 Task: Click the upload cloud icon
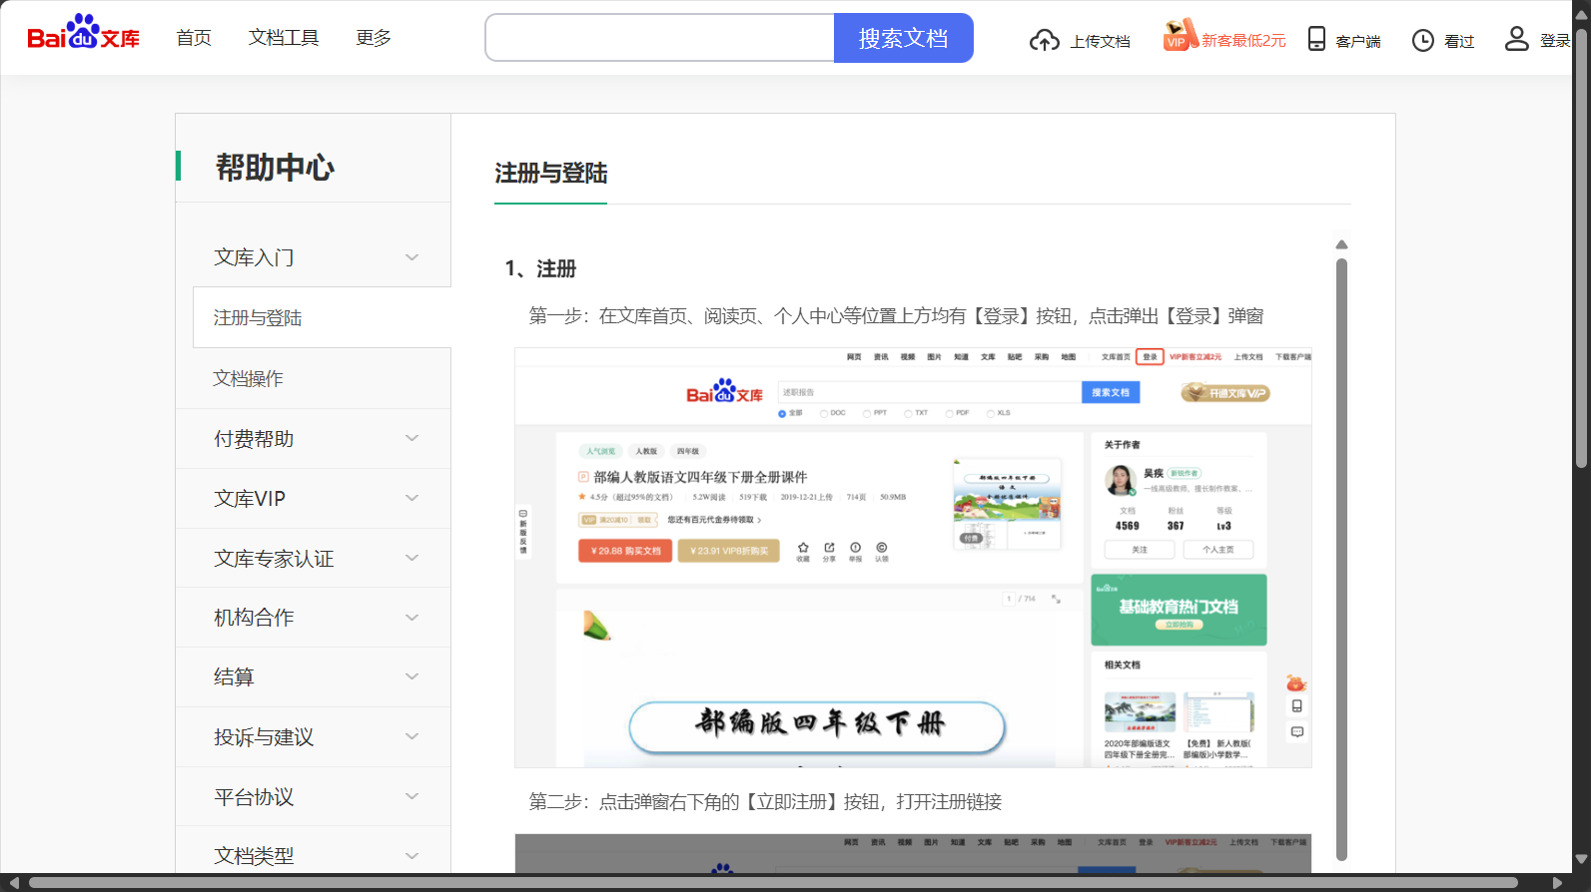(x=1045, y=40)
